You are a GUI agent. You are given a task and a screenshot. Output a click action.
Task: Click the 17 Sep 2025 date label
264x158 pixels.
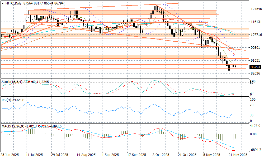click(136, 155)
